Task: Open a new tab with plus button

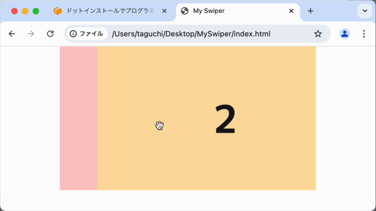Action: [x=311, y=11]
